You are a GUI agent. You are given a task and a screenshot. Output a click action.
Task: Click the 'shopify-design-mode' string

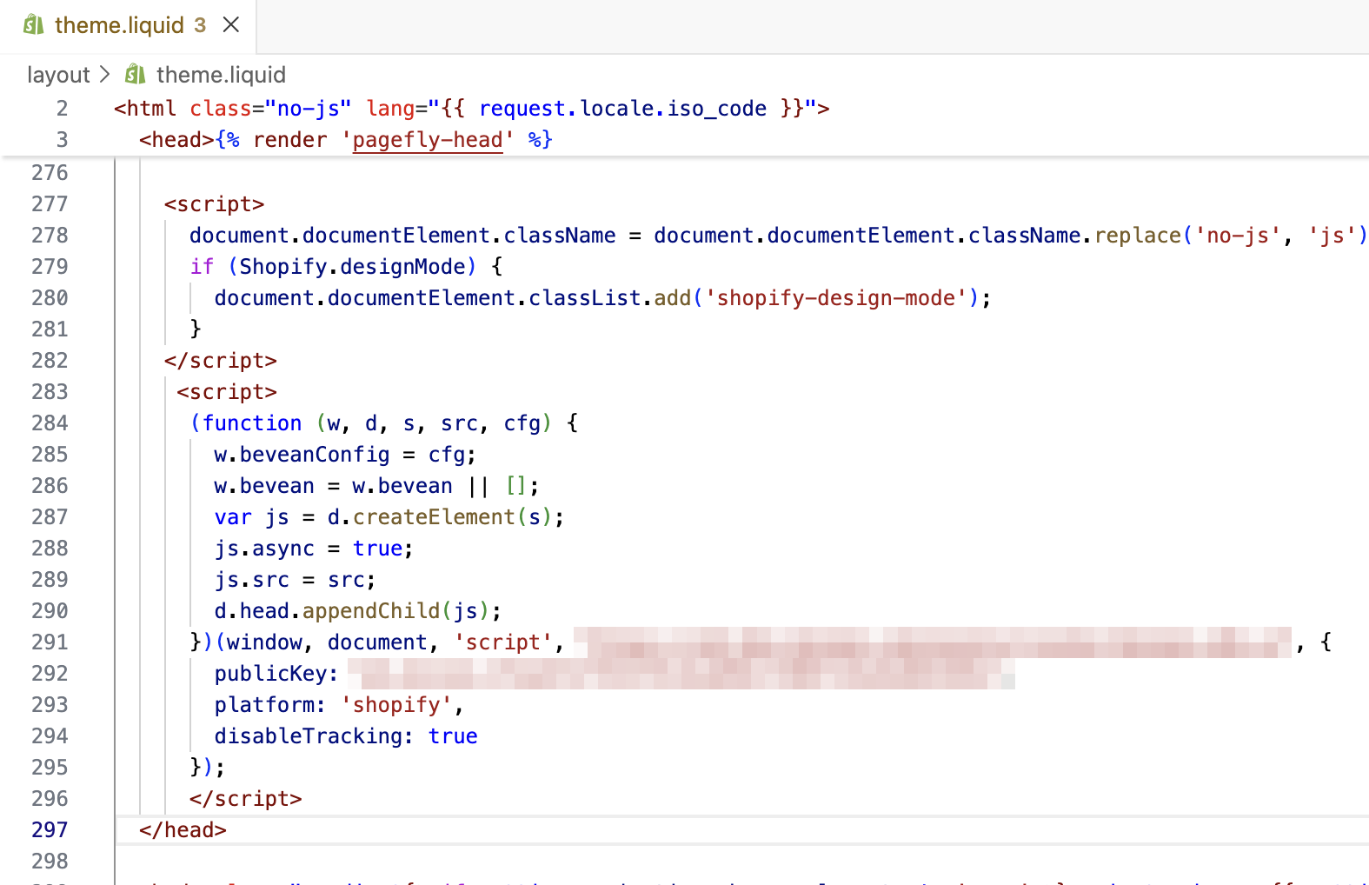pyautogui.click(x=836, y=298)
